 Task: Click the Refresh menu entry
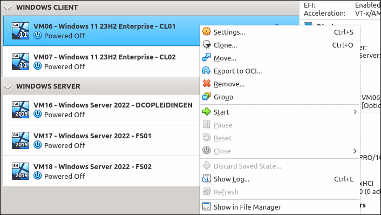280,192
